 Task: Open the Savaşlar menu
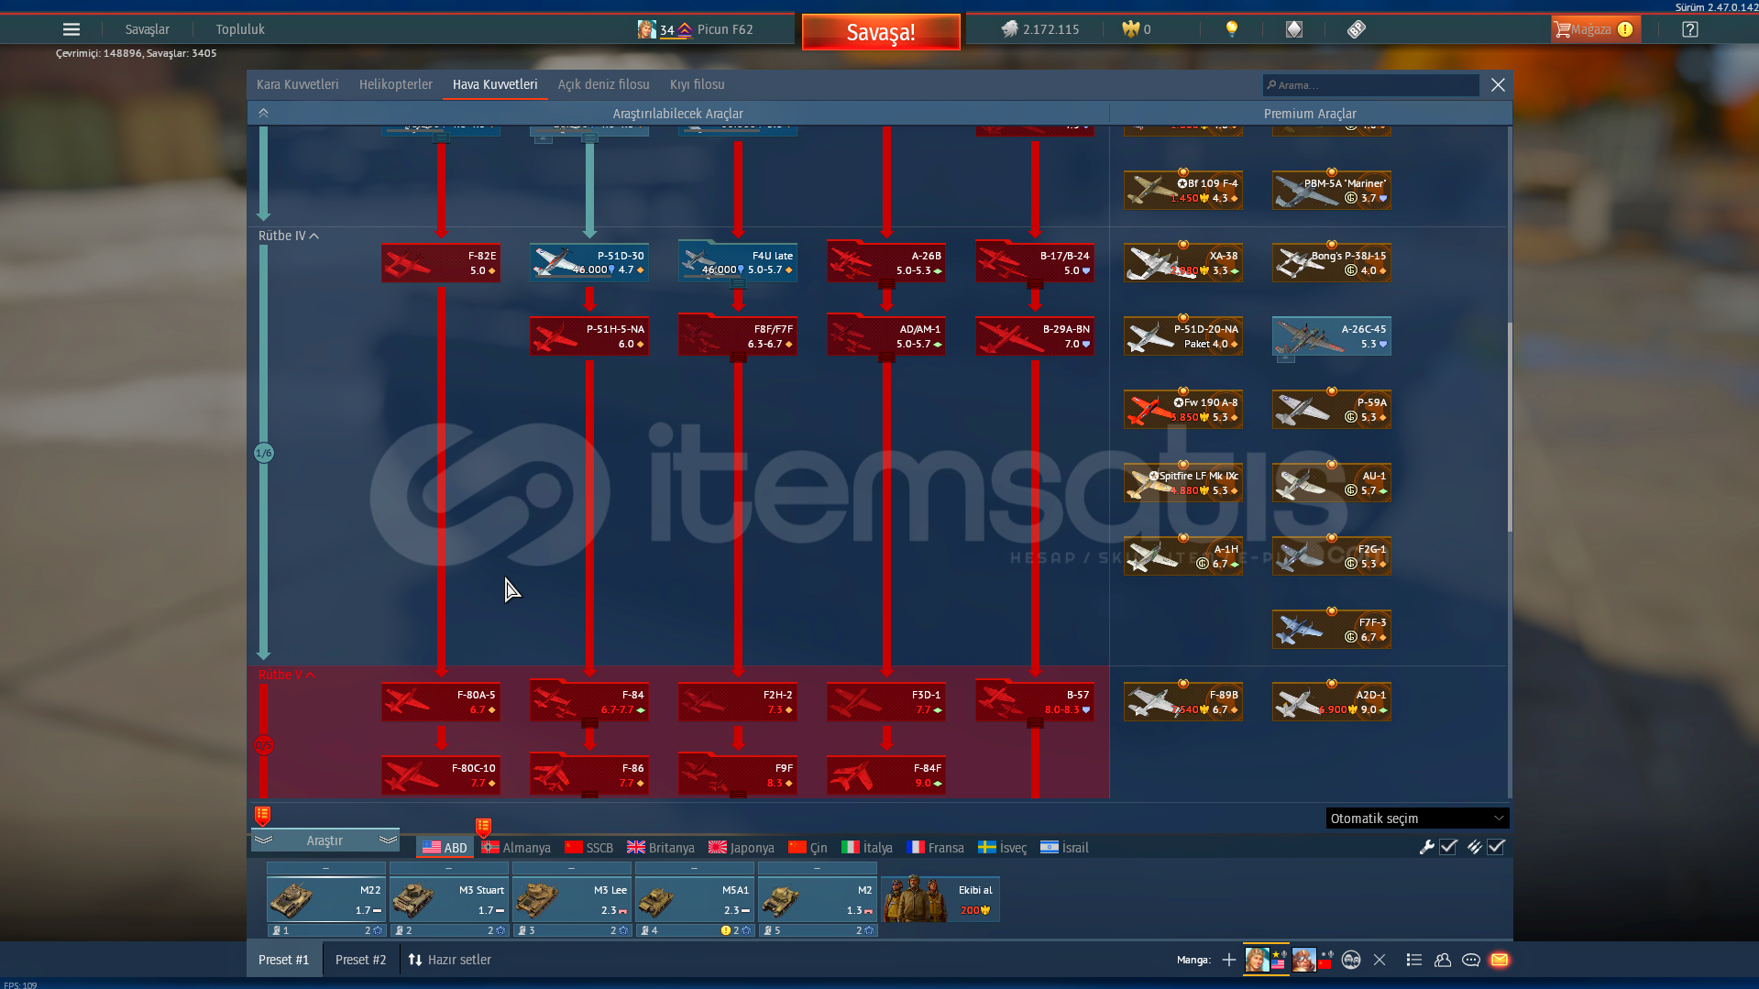148,29
